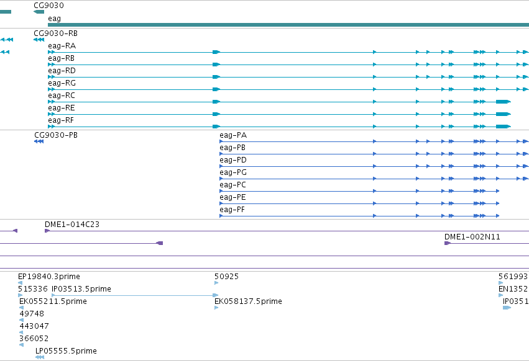Click the 50925 arrow glyph
529x361 pixels.
click(216, 283)
